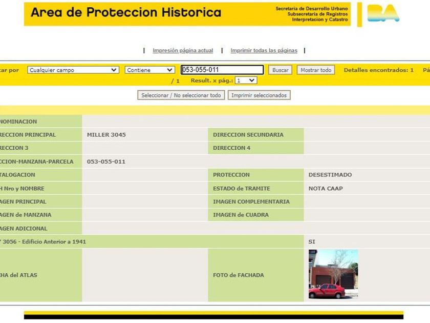Click the IMAGEN COMPLEMENTARIA label cell
This screenshot has height=323, width=430.
[x=251, y=201]
